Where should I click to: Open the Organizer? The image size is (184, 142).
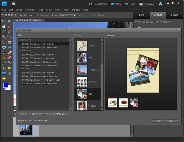(x=147, y=4)
